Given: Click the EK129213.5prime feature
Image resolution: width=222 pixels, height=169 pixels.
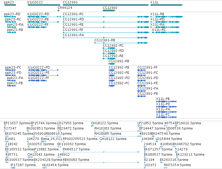Looking at the screenshot, I should coord(177,157).
